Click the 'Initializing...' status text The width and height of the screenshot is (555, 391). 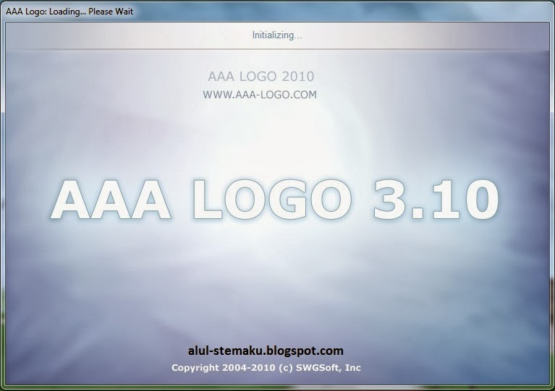click(x=277, y=35)
